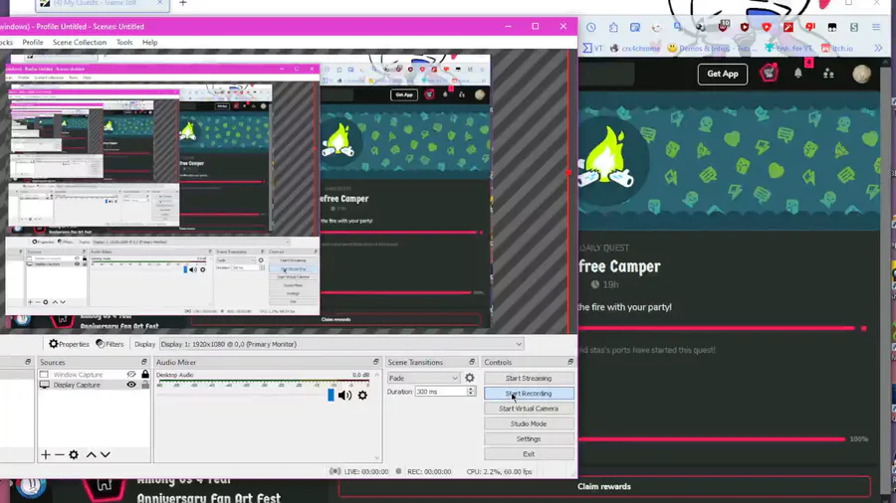The image size is (896, 503).
Task: Show more bookmarks chevron in browser
Action: coord(878,49)
